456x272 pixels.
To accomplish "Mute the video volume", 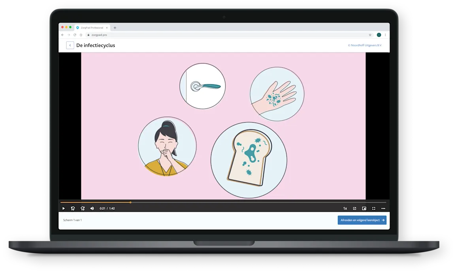I will 92,208.
